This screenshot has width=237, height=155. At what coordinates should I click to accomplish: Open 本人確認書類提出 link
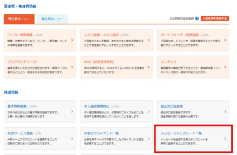click(x=97, y=106)
